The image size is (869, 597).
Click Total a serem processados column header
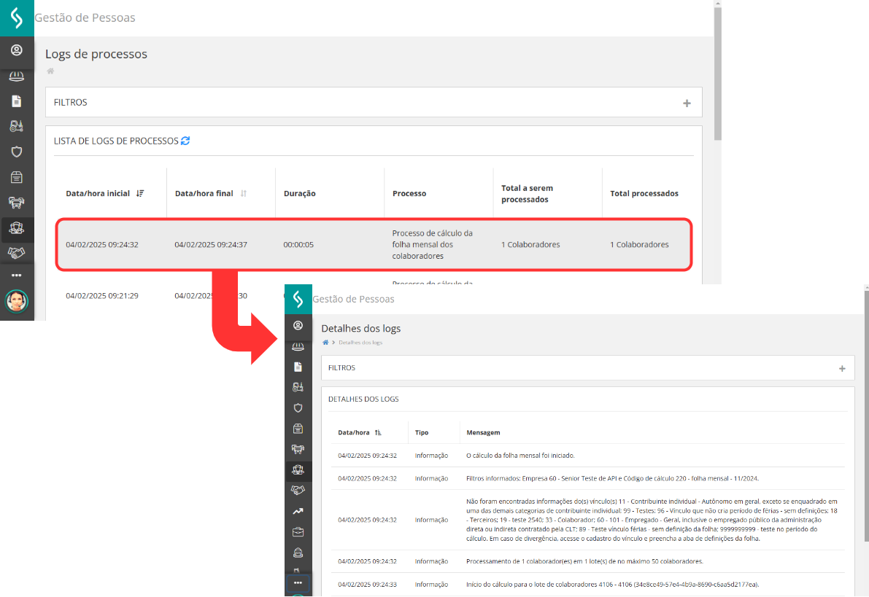pyautogui.click(x=527, y=194)
